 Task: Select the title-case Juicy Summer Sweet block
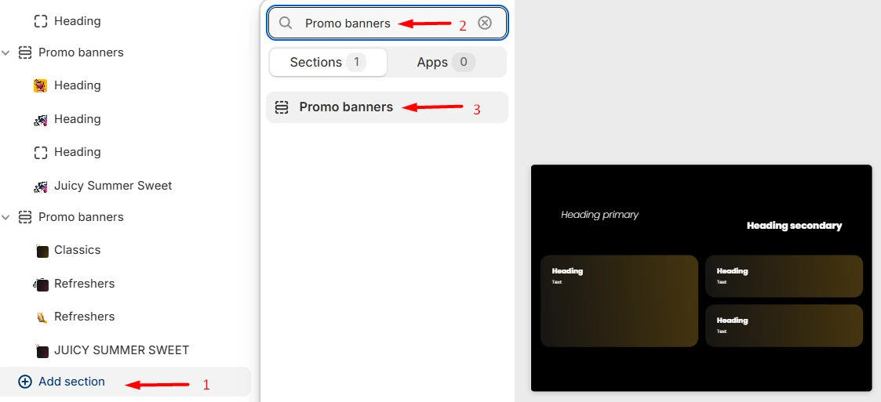[113, 186]
